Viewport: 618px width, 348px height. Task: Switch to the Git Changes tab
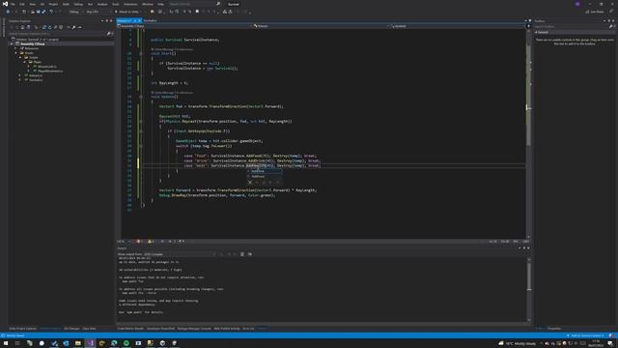click(71, 329)
